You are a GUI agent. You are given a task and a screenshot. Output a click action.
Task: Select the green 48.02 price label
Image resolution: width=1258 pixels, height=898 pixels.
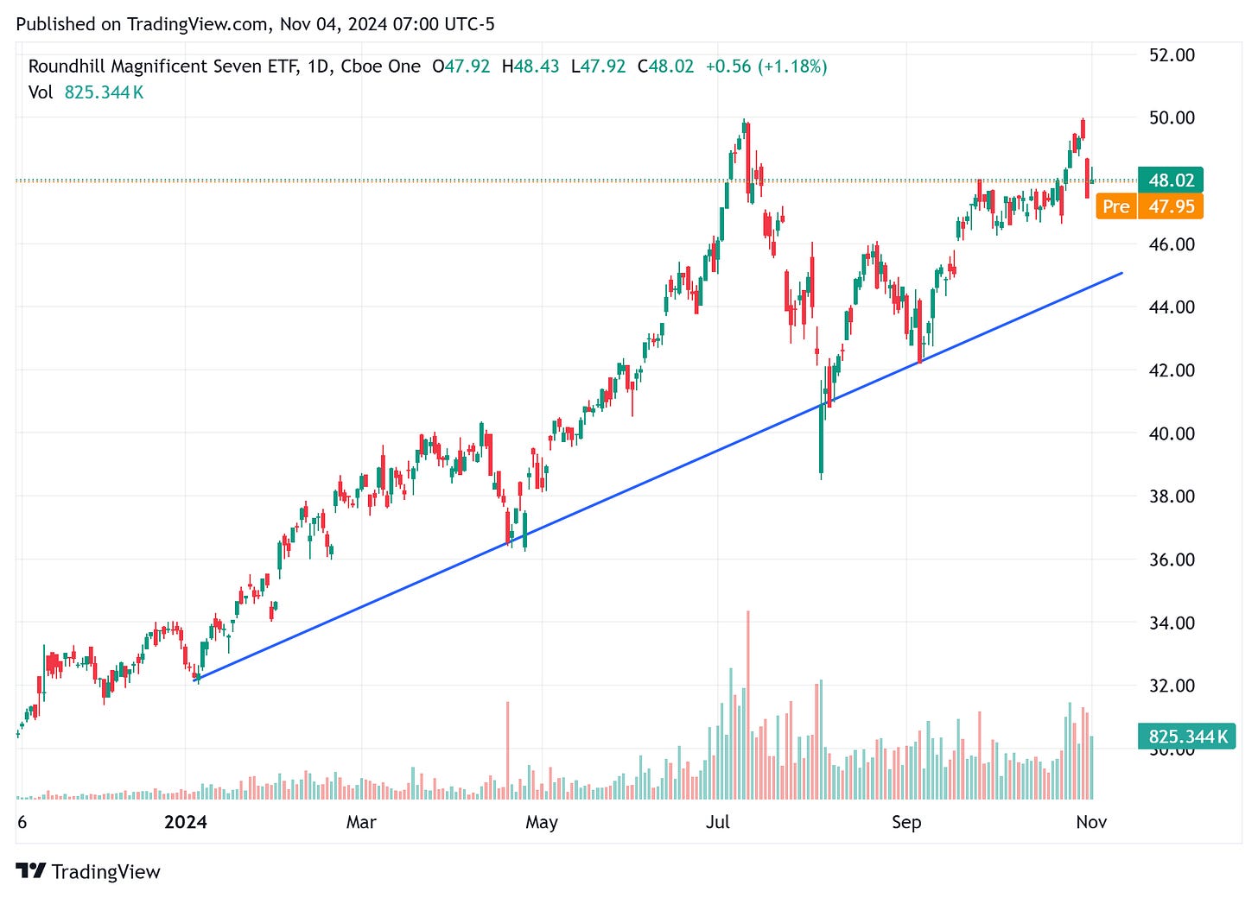(x=1171, y=180)
